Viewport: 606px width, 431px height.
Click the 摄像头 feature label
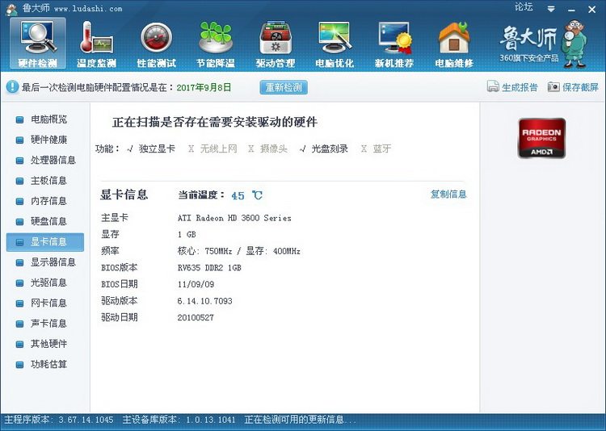tap(274, 149)
